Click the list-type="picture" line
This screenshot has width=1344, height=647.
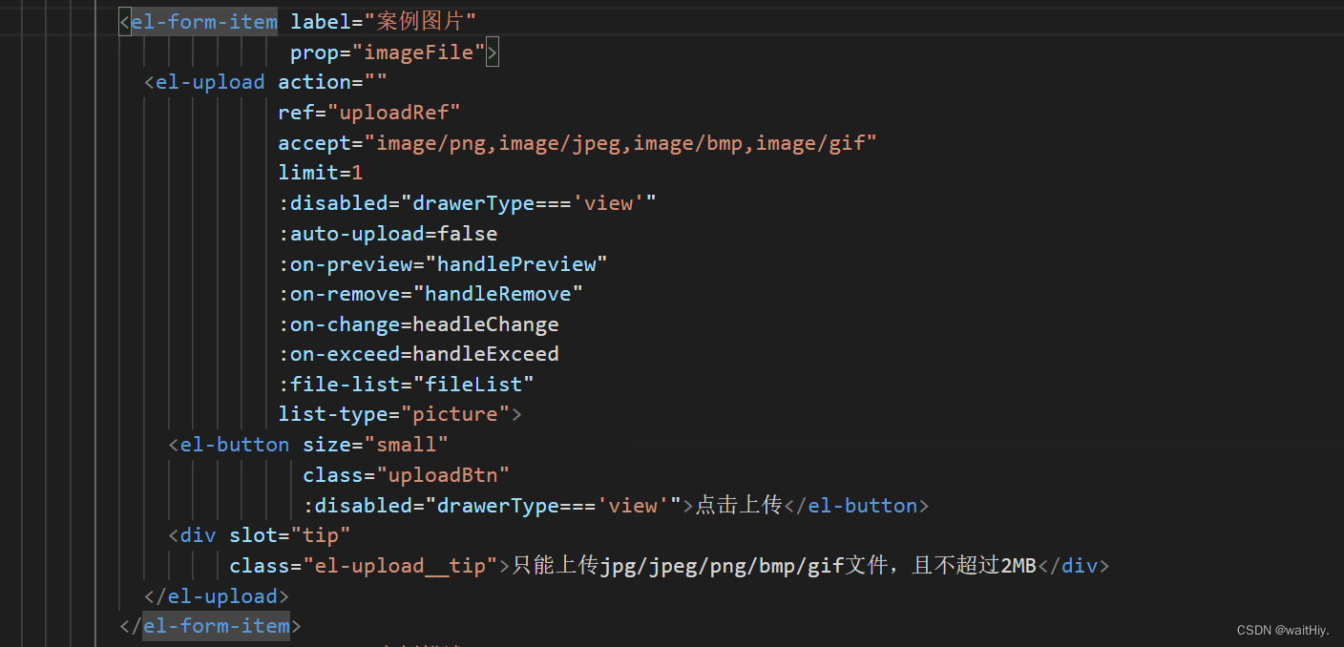400,414
